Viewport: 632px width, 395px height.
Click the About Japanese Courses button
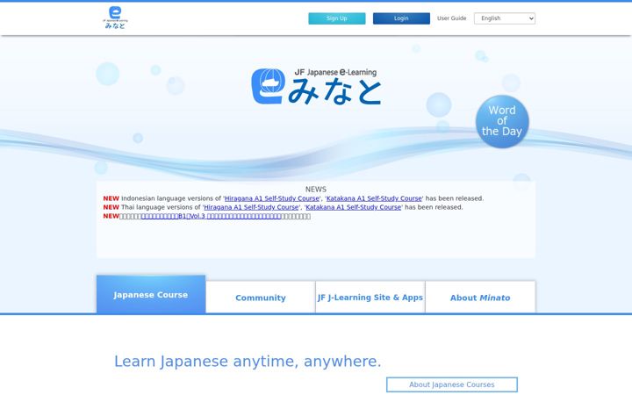click(452, 384)
